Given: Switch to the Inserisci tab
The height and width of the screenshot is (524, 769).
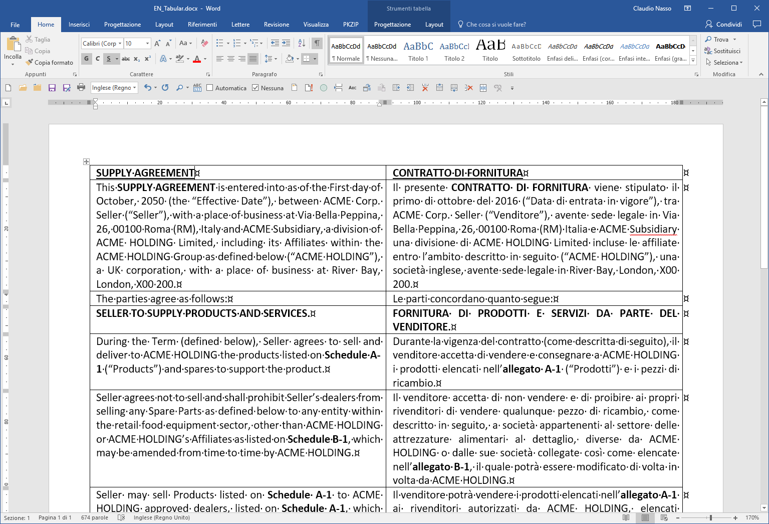Looking at the screenshot, I should pos(79,25).
